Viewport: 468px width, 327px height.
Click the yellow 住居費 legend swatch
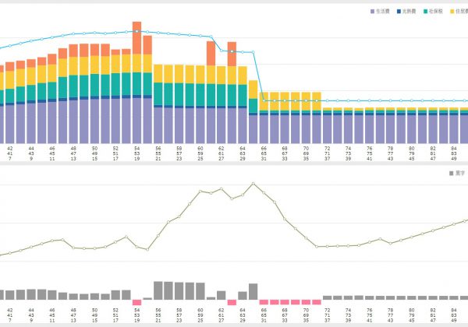(x=450, y=12)
